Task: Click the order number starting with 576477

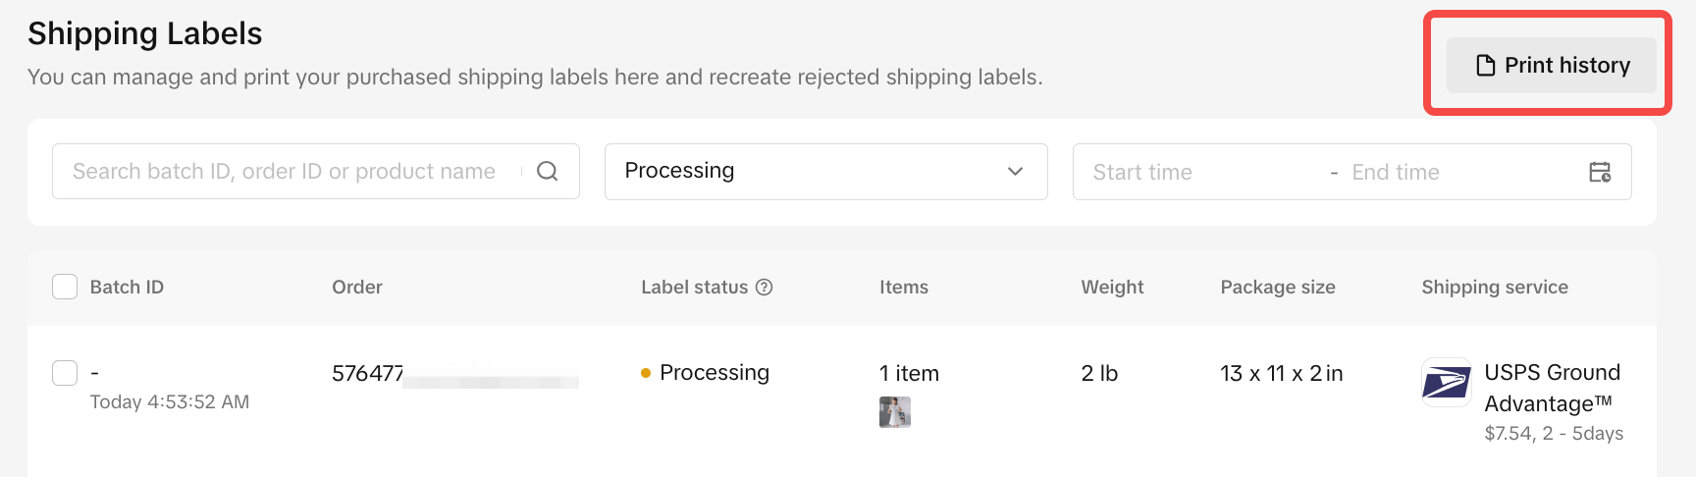Action: coord(367,374)
